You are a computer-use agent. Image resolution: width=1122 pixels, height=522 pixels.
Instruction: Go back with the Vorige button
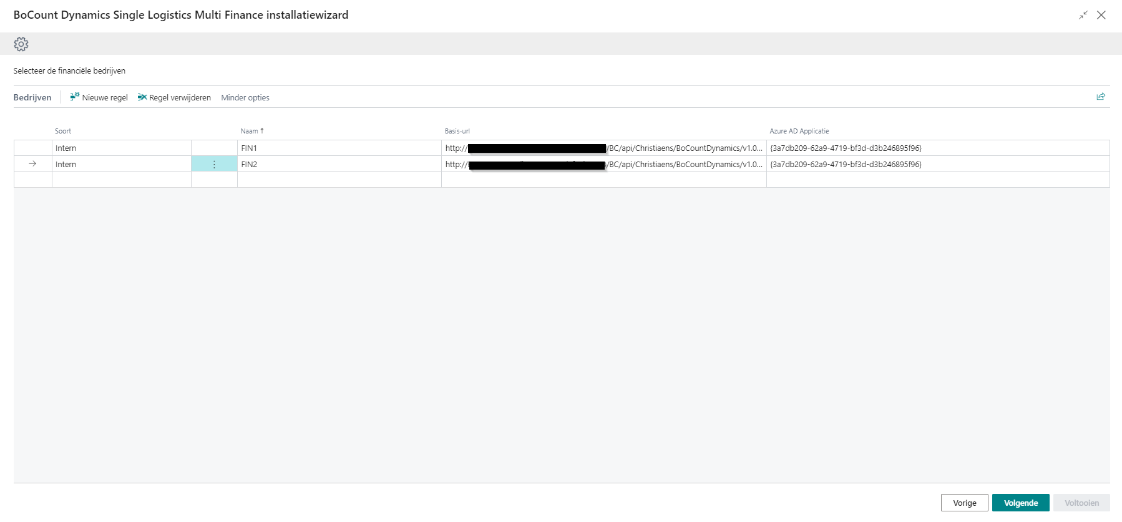(964, 503)
